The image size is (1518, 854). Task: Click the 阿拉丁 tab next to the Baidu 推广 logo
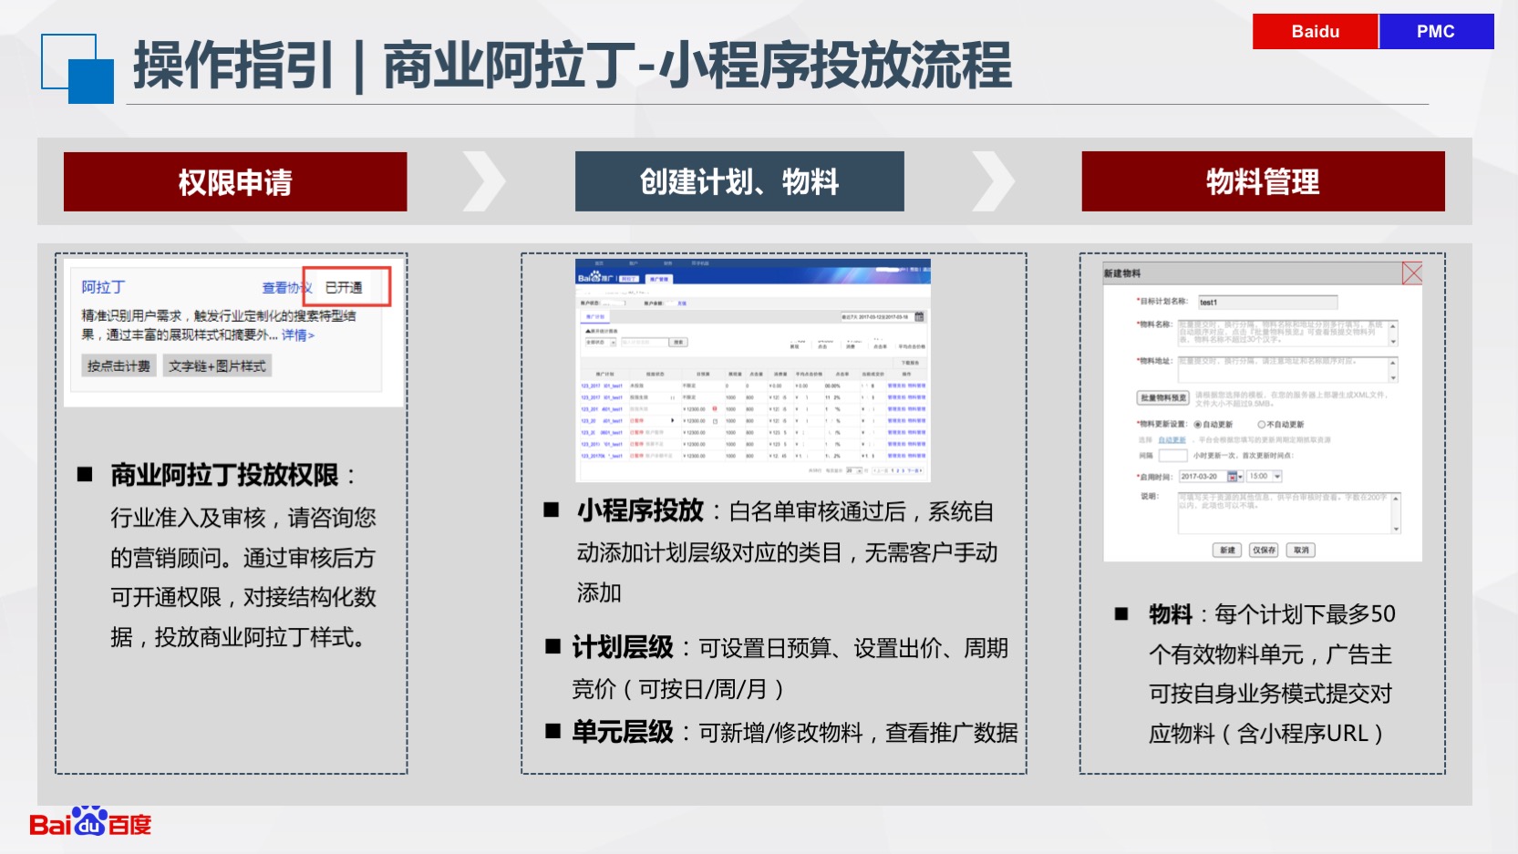(x=629, y=279)
